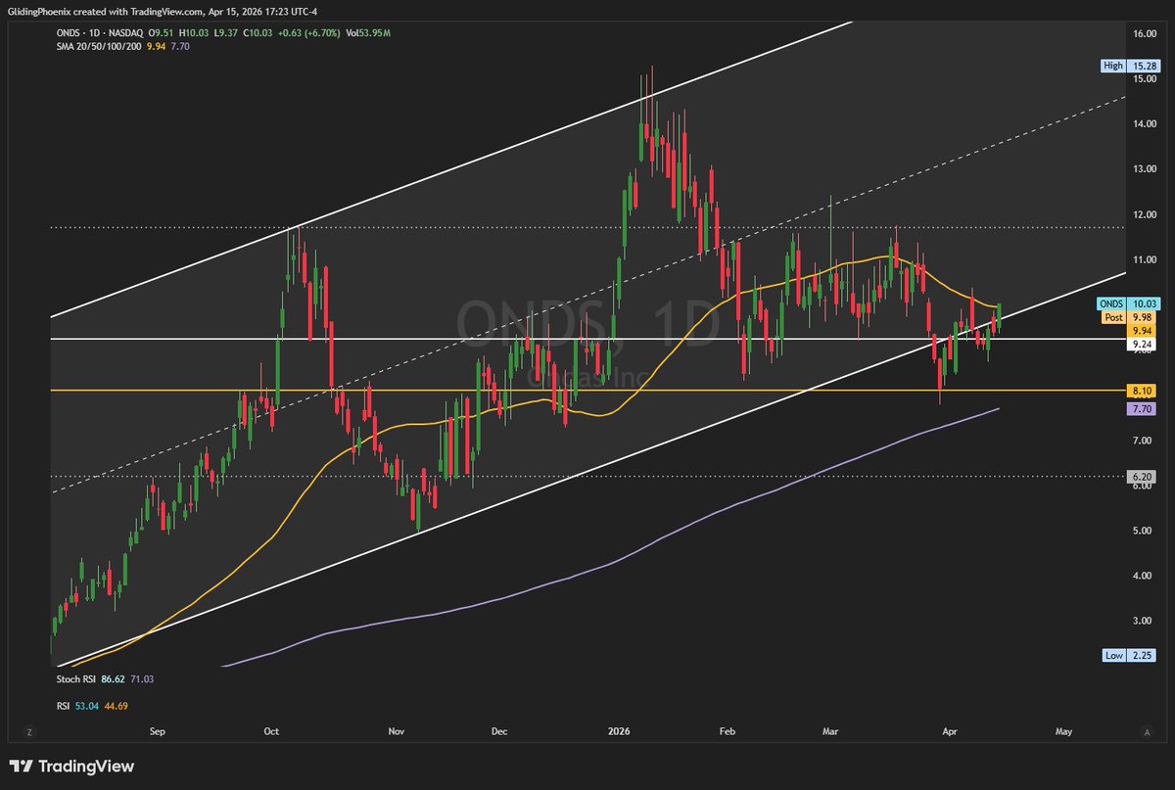Click the 9.24 horizontal line price tag

pyautogui.click(x=1143, y=345)
